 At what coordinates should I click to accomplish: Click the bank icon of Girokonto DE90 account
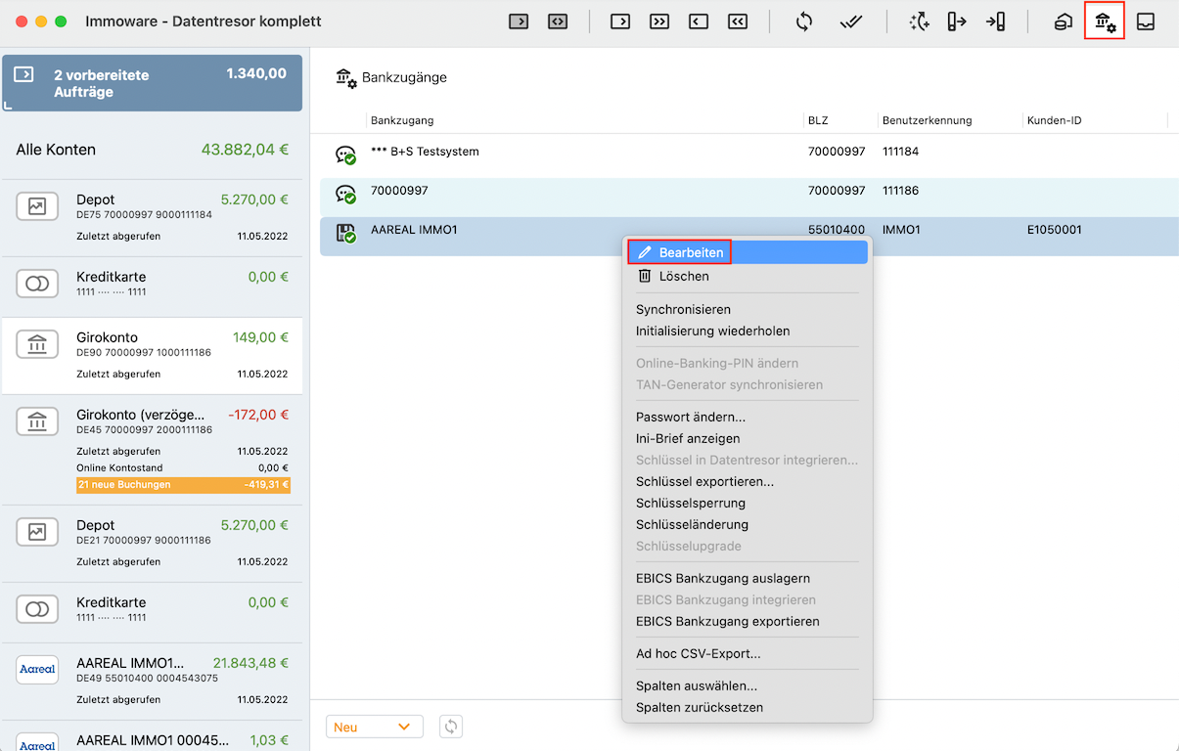point(37,344)
